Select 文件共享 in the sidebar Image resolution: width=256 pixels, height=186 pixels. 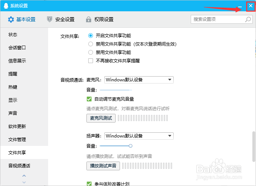tap(24, 152)
